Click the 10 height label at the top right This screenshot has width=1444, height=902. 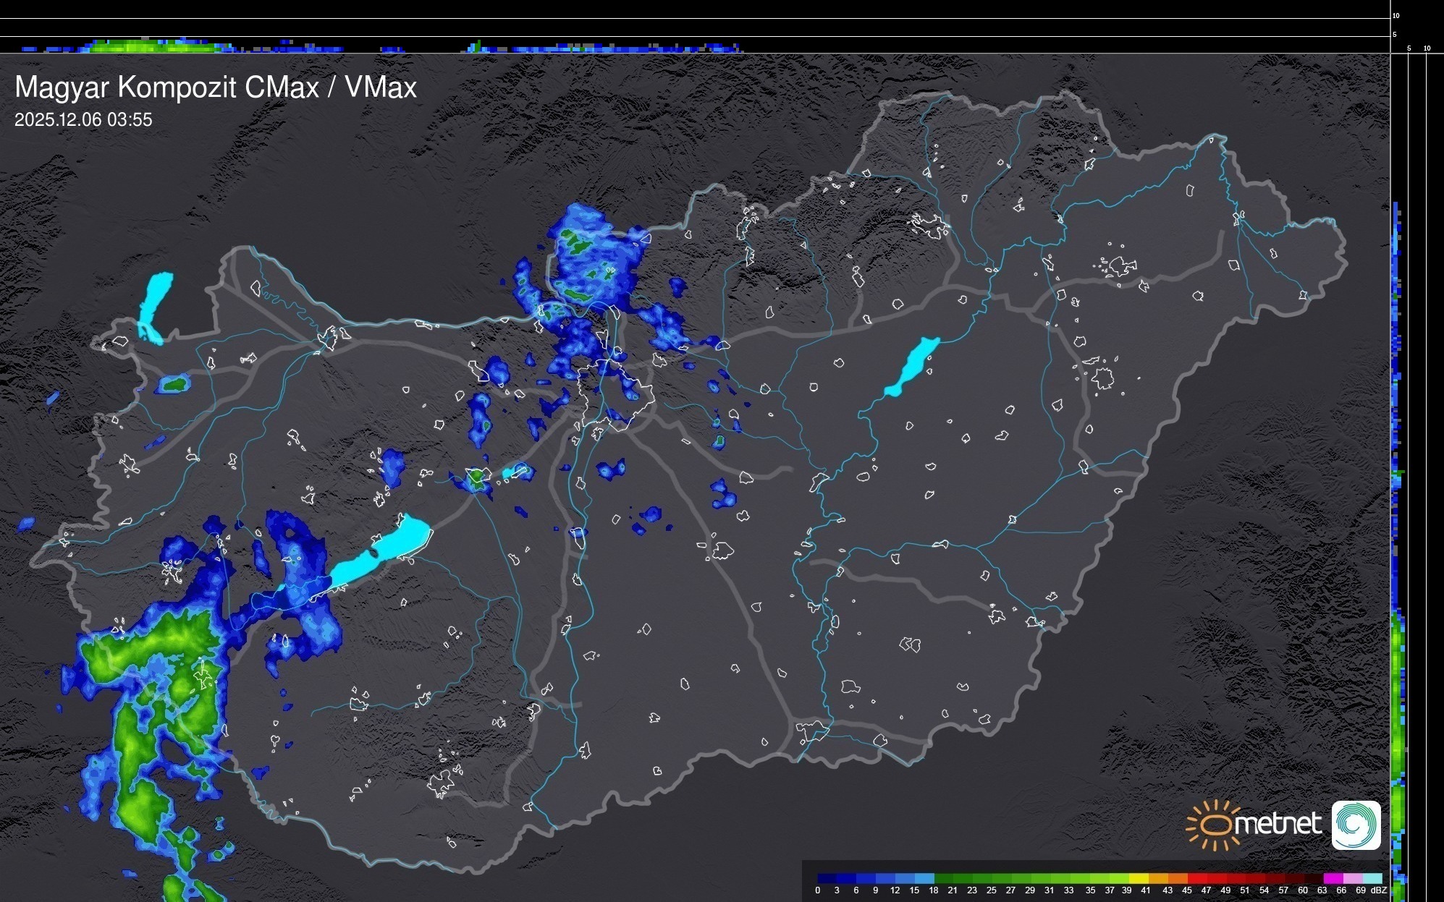pos(1396,15)
